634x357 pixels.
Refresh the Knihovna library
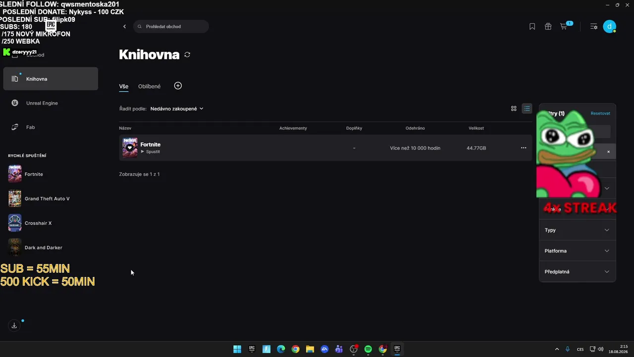point(187,55)
